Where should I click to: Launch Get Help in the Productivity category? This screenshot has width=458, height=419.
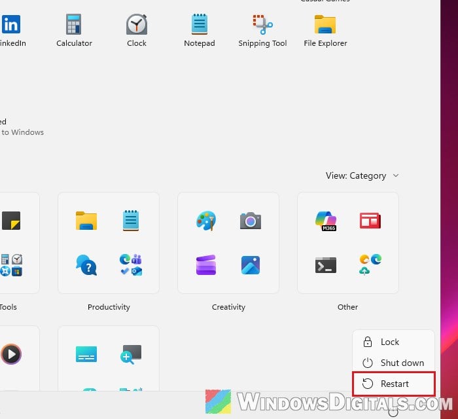pos(86,265)
